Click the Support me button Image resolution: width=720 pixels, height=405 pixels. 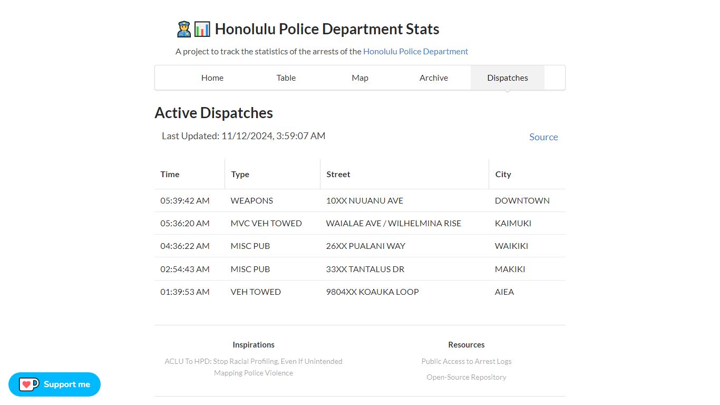(54, 384)
